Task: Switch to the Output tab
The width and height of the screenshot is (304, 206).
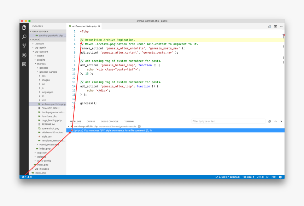Action: (91, 121)
